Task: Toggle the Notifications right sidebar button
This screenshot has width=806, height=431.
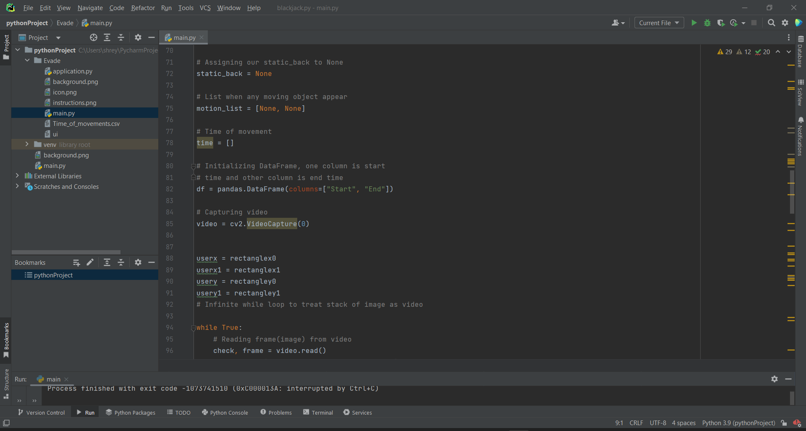Action: (801, 137)
